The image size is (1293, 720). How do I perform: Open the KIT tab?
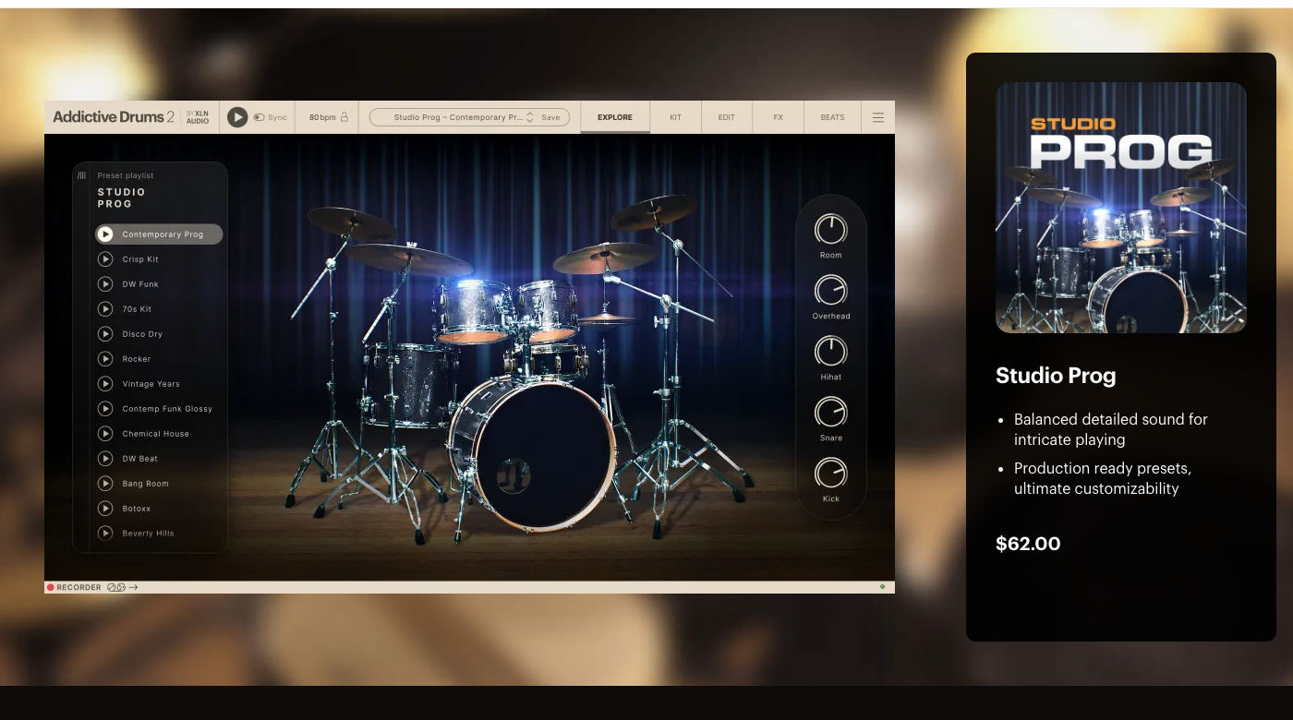pyautogui.click(x=676, y=117)
